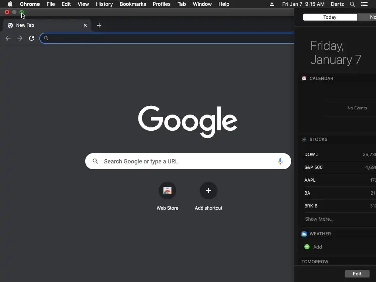Open the Help menu
Image resolution: width=376 pixels, height=282 pixels.
[x=224, y=4]
